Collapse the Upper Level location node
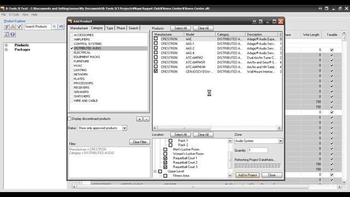This screenshot has width=350, height=197. tap(155, 171)
